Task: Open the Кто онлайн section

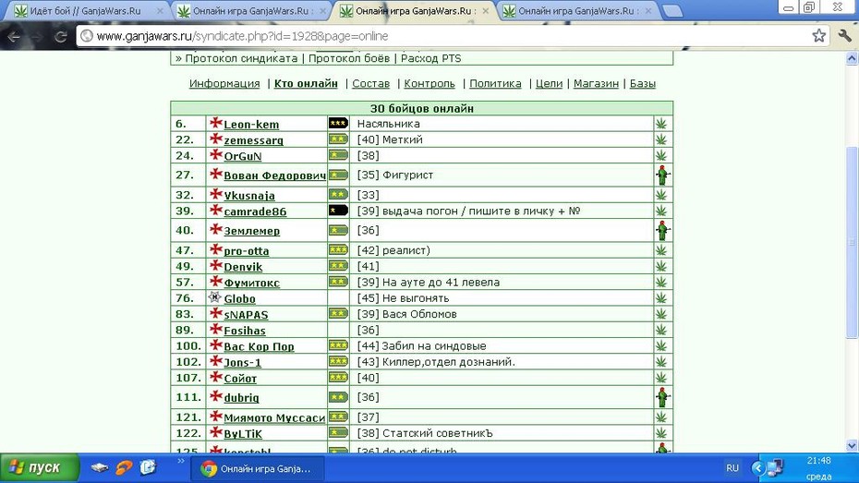Action: click(x=306, y=83)
